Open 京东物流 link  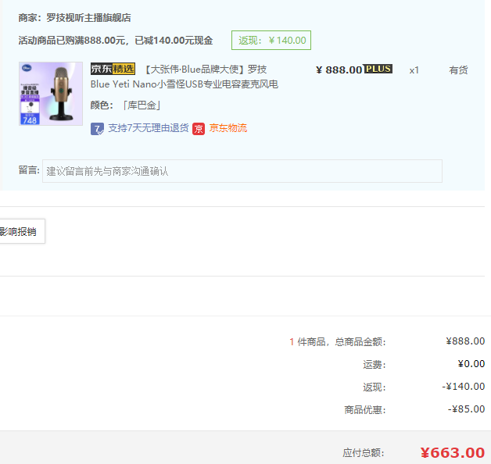tap(228, 128)
